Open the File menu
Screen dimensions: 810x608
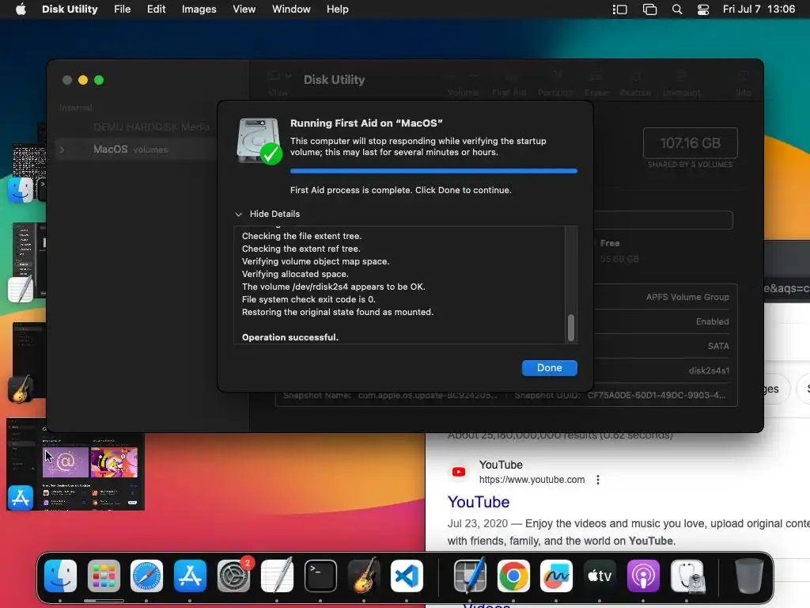click(122, 9)
